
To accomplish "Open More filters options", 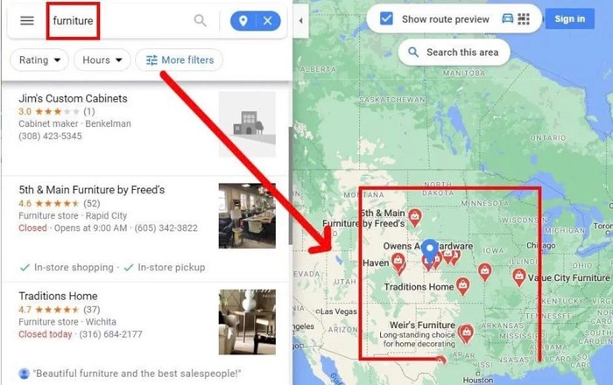I will click(179, 60).
